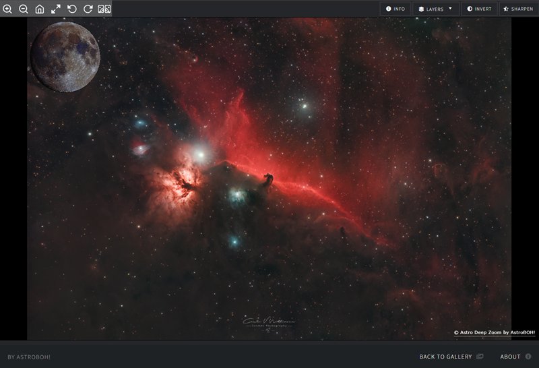This screenshot has width=539, height=368.
Task: Rotate the image left
Action: coord(72,9)
